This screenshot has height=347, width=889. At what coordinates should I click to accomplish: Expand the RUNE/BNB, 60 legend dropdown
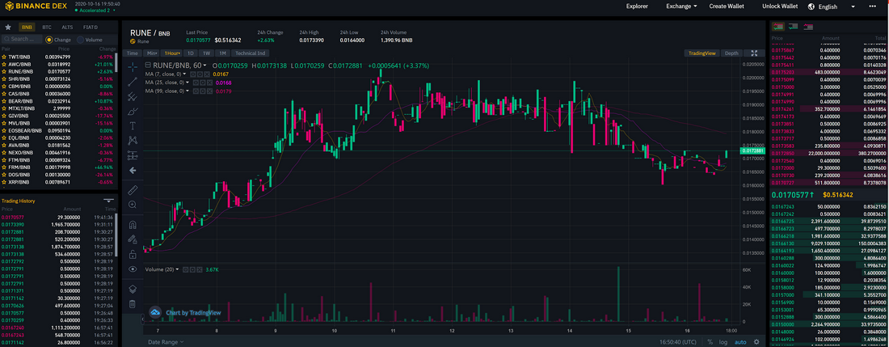(x=205, y=66)
